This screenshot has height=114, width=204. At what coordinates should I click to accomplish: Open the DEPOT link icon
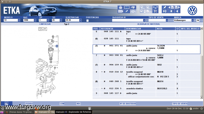pos(149,7)
